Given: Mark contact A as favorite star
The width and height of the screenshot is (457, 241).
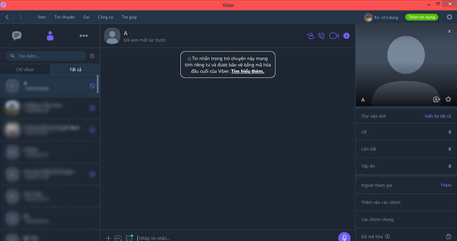Looking at the screenshot, I should pos(448,99).
